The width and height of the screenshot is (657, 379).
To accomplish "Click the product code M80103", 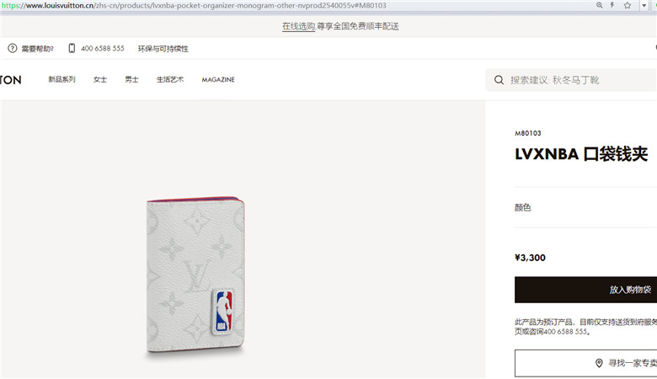I will point(528,133).
